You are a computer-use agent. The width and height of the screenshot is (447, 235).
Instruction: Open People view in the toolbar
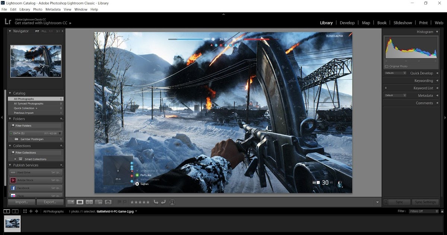[108, 202]
